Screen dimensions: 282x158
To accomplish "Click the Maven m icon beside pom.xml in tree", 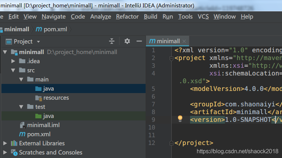I will point(22,134).
